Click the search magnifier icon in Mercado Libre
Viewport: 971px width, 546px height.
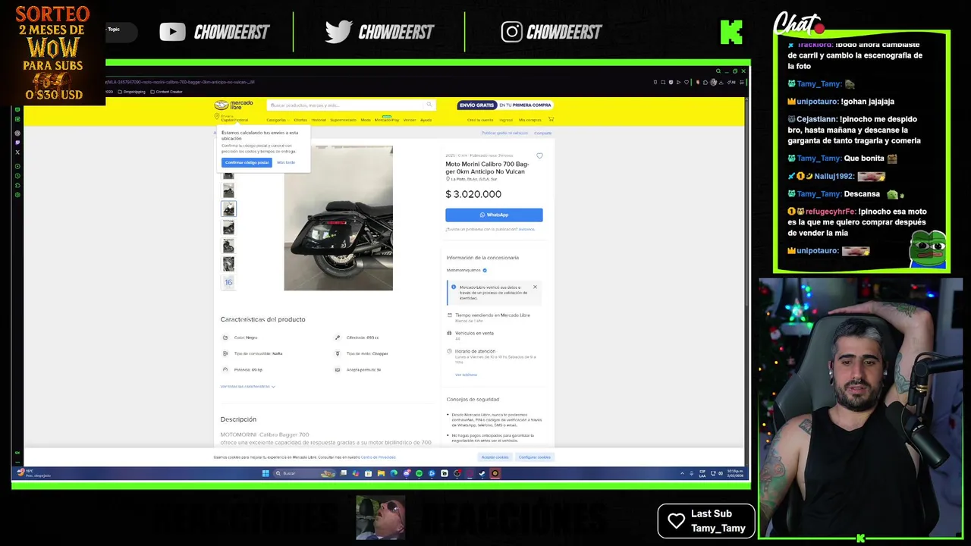(429, 105)
